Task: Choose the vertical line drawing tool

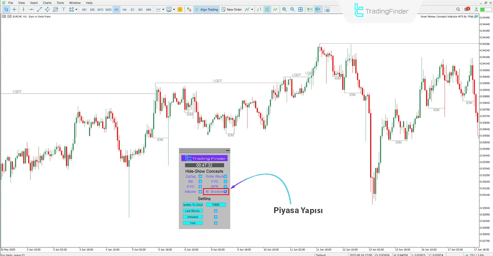Action: [23, 10]
